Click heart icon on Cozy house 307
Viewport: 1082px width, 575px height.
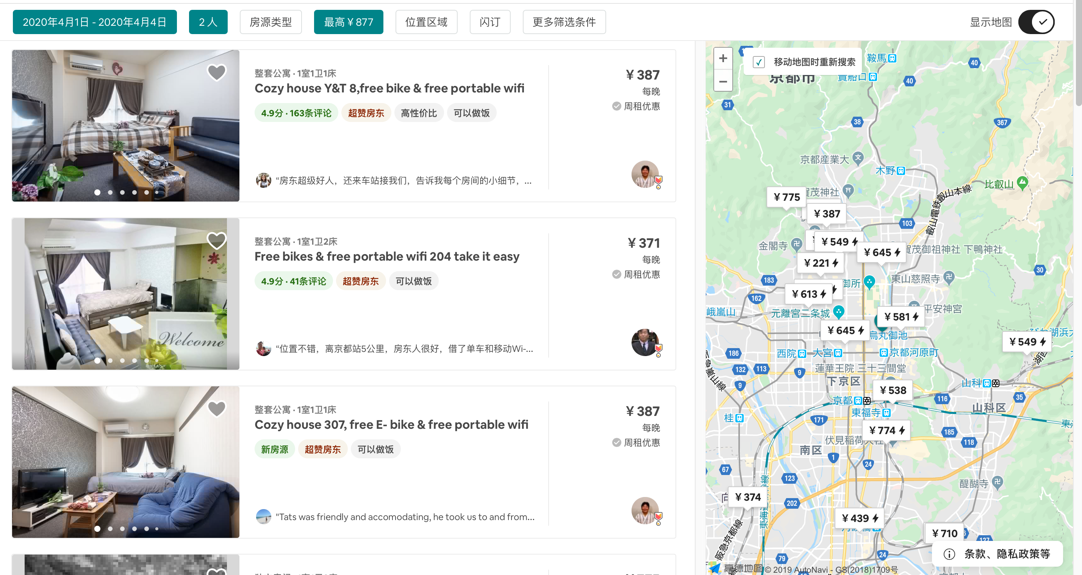(217, 409)
